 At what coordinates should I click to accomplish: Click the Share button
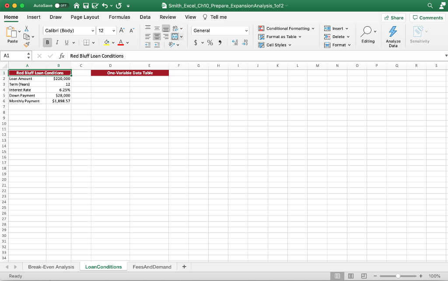pos(393,17)
